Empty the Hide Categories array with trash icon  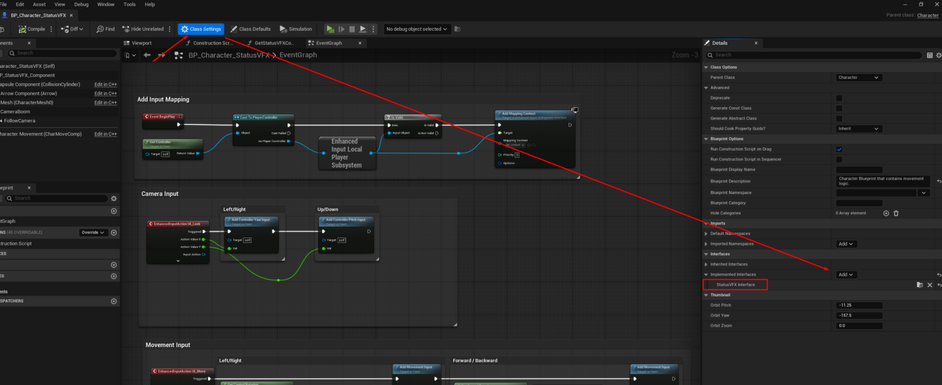tap(896, 213)
